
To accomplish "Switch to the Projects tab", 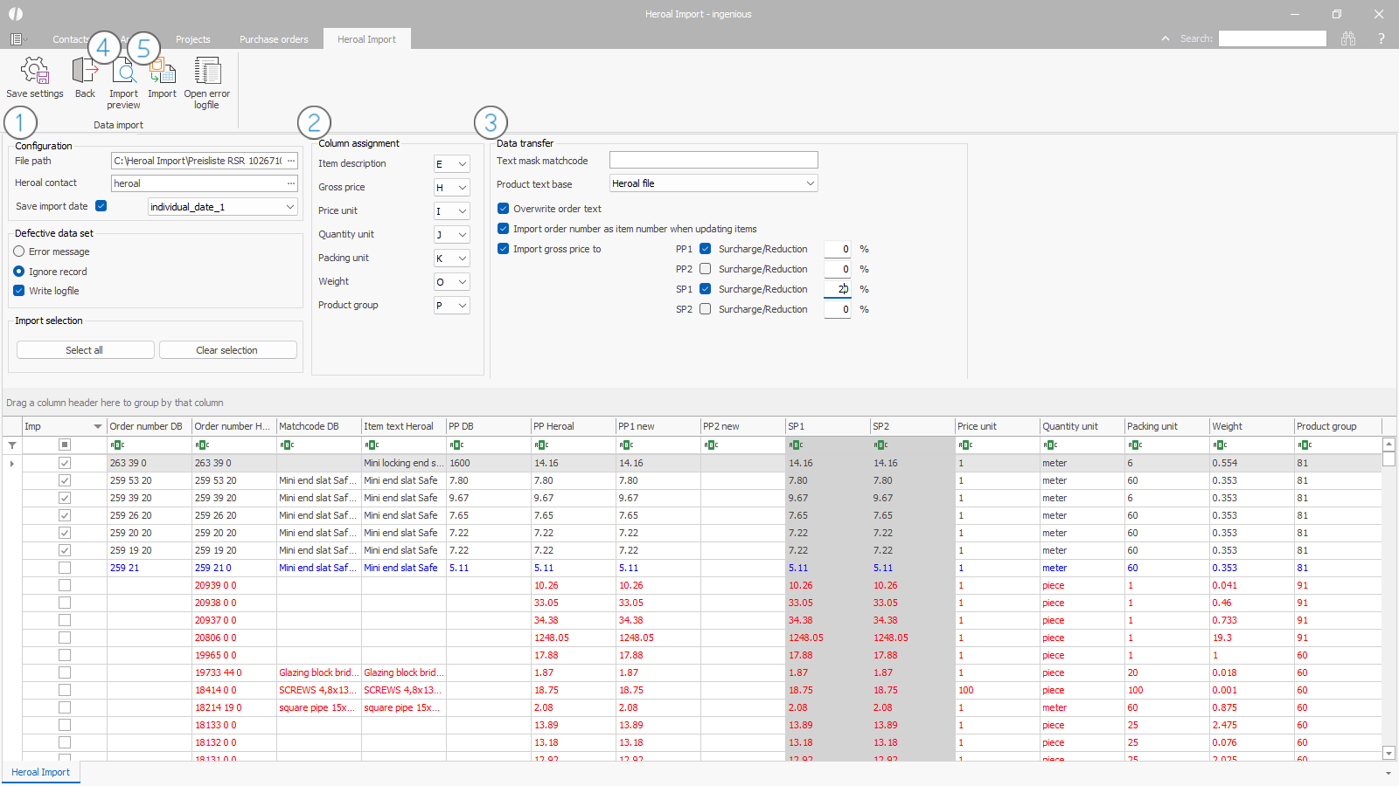I will point(192,39).
